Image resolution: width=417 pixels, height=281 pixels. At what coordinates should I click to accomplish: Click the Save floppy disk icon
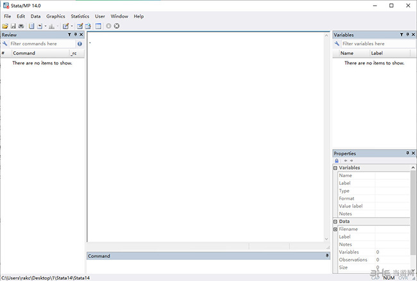(13, 26)
